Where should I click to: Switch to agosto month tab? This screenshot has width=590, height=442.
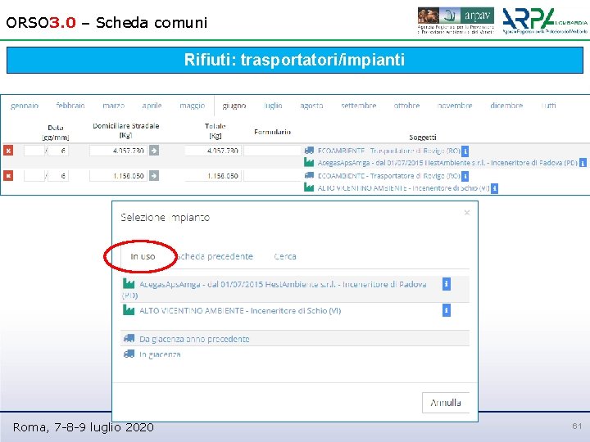point(311,106)
